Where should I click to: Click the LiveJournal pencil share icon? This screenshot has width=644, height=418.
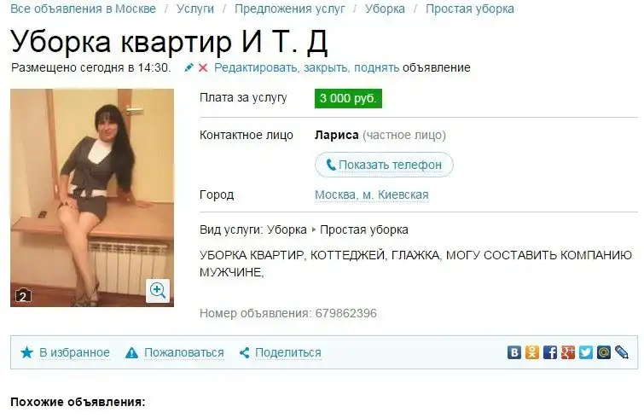click(x=622, y=352)
